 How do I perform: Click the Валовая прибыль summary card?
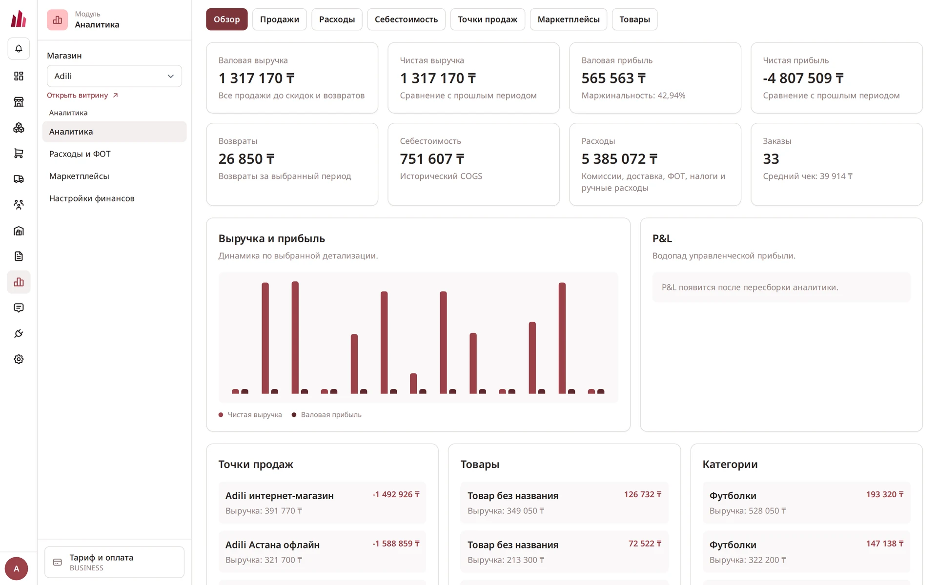click(655, 78)
